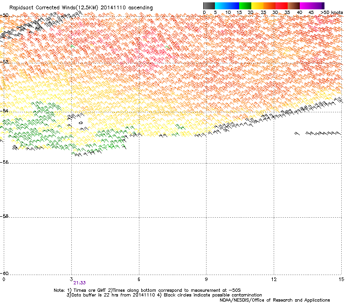The image size is (345, 303).
Task: Click the -52 latitude axis label
Action: [x=4, y=62]
